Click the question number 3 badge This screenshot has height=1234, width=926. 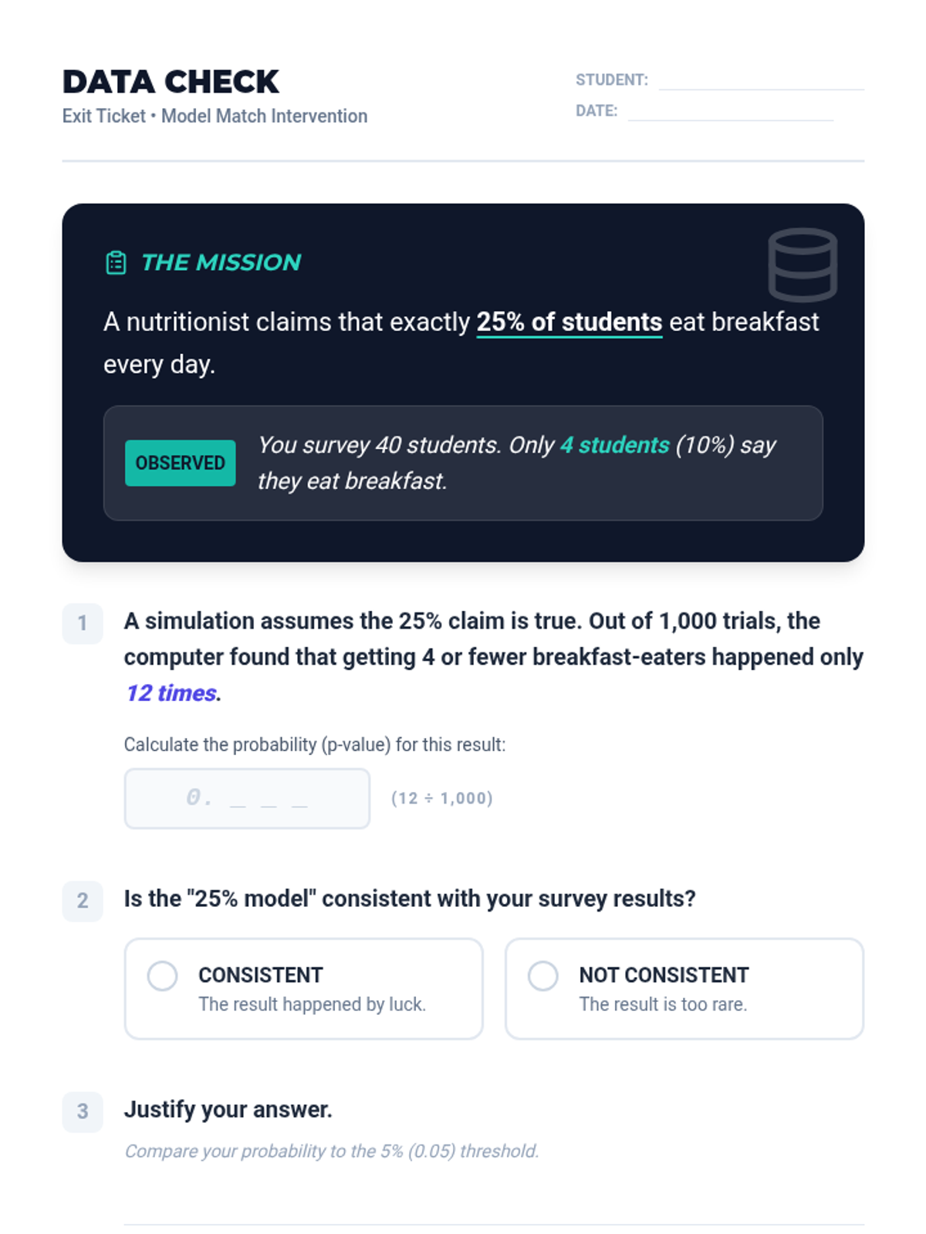83,1111
